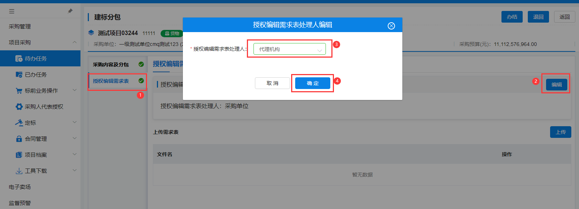This screenshot has height=209, width=579.
Task: Click green check beside 授权编辑需求表
Action: tap(141, 81)
